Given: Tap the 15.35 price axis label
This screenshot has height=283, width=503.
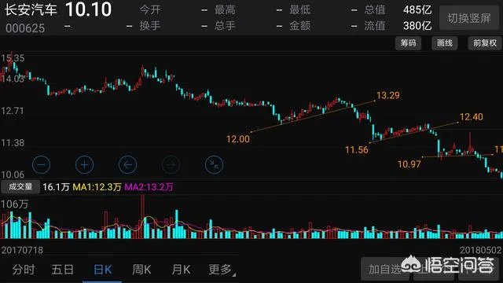Looking at the screenshot, I should (13, 58).
